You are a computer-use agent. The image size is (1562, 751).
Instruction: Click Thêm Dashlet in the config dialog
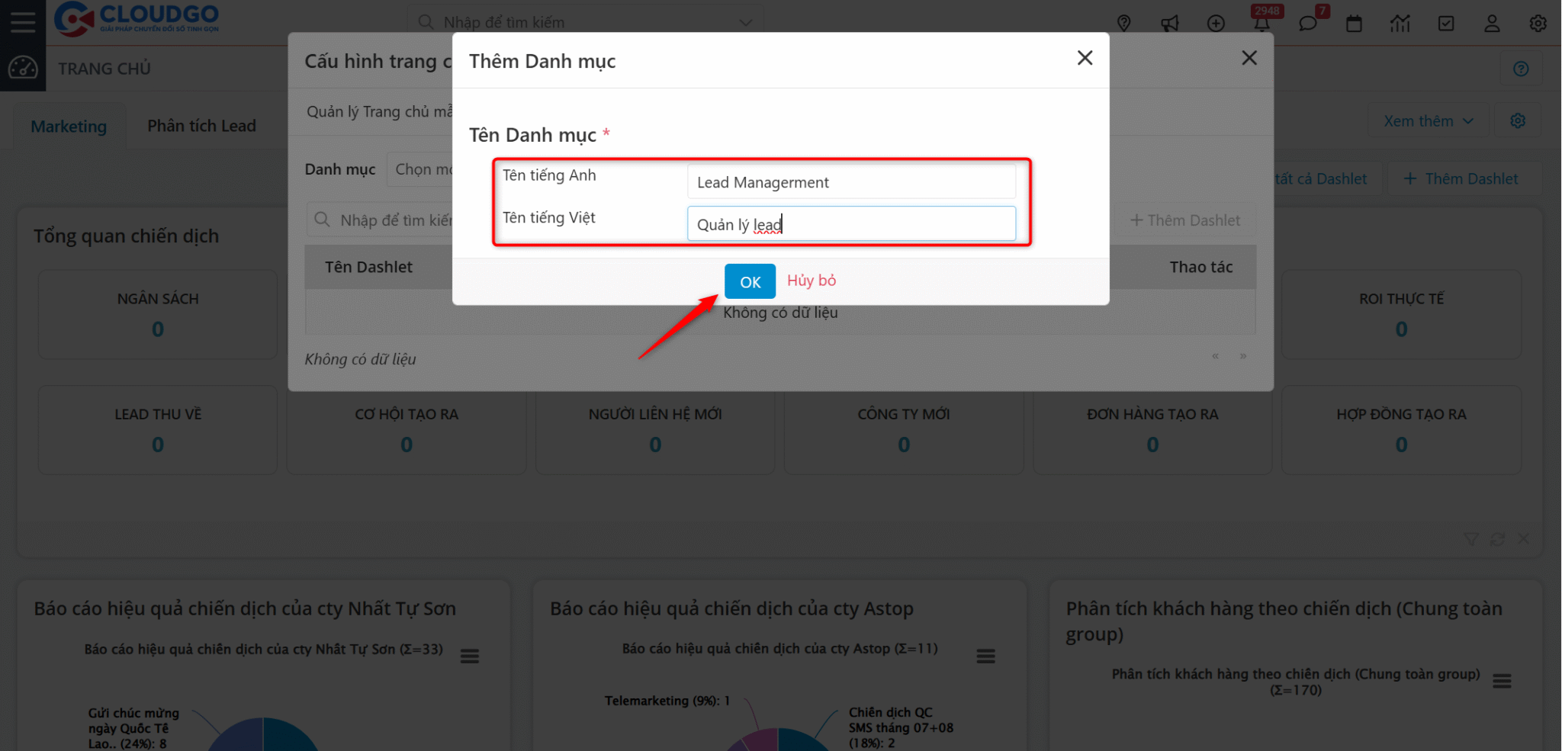(x=1185, y=220)
